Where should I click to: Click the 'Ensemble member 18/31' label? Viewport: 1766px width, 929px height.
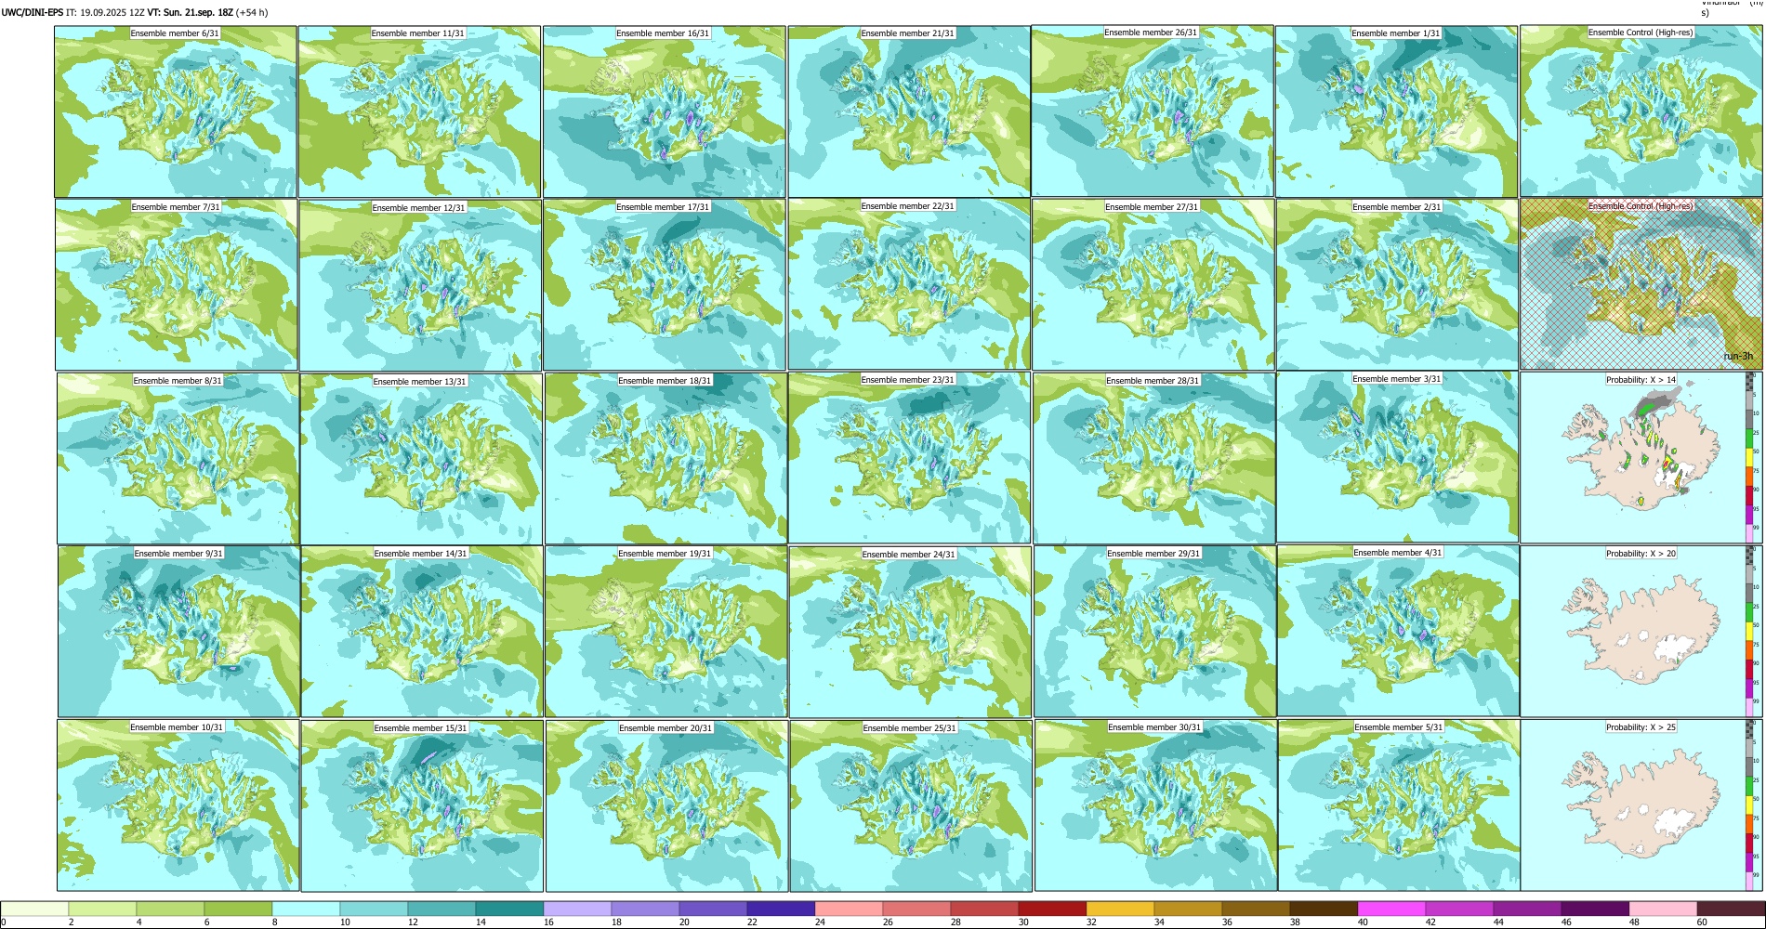[665, 380]
